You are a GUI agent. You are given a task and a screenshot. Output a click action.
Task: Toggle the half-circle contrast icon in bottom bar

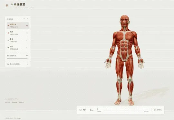coord(91,110)
